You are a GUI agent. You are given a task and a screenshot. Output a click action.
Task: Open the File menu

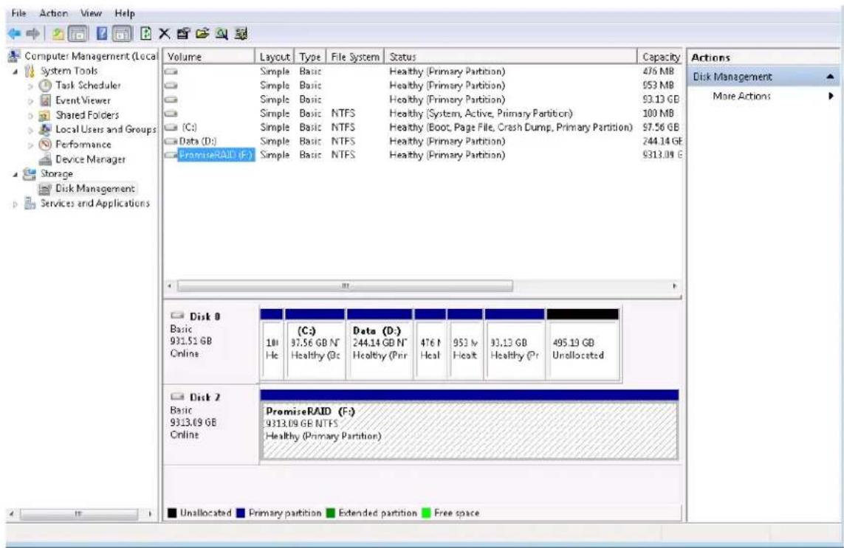[19, 13]
